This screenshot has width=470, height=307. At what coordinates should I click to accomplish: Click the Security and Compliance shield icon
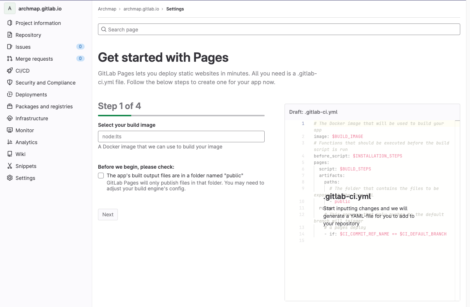[10, 82]
